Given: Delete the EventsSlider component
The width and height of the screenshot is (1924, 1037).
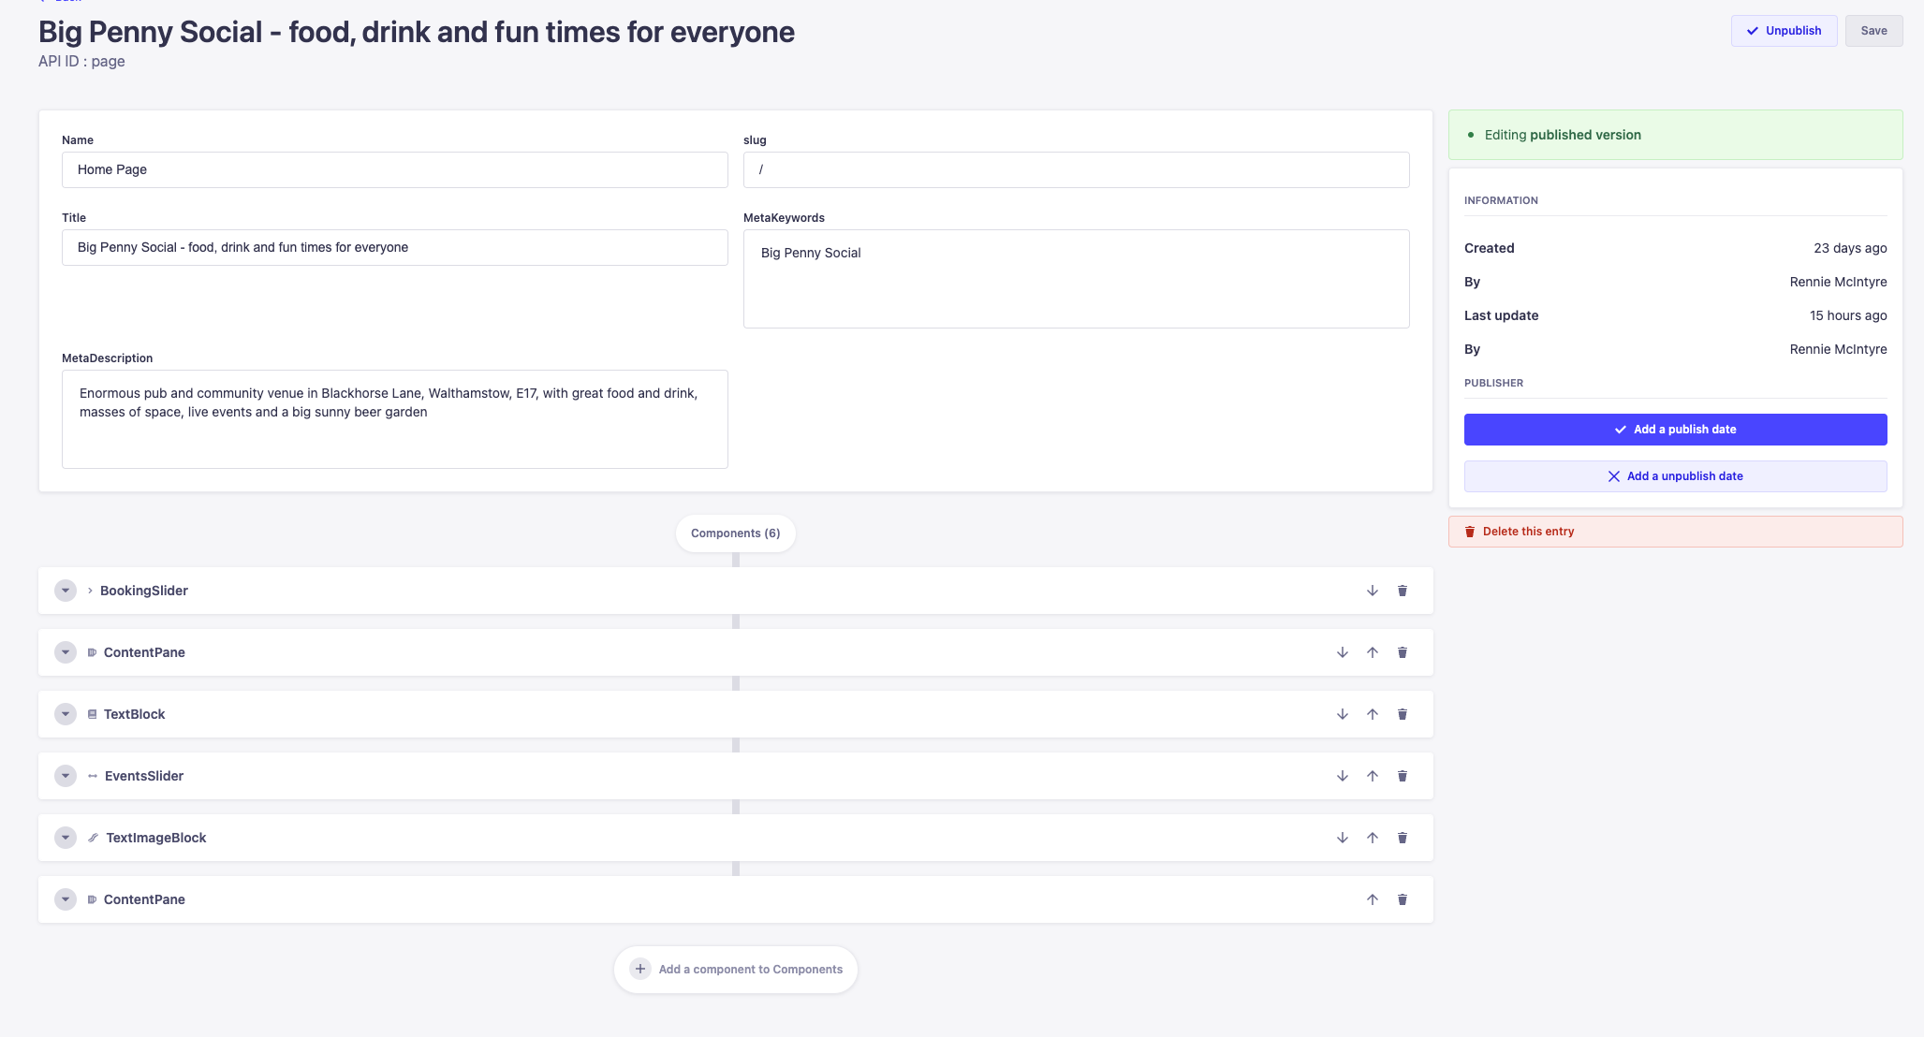Looking at the screenshot, I should pyautogui.click(x=1402, y=776).
